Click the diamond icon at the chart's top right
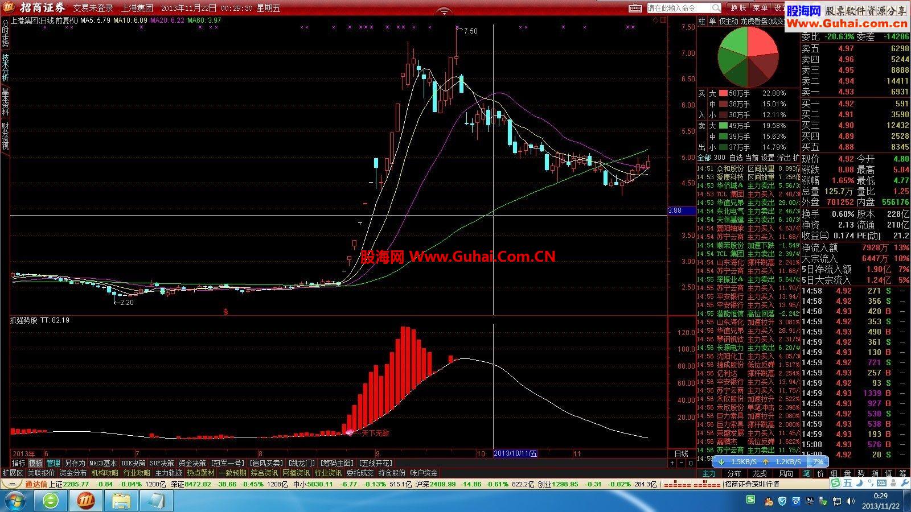Viewport: 911px width, 512px height. [x=656, y=20]
